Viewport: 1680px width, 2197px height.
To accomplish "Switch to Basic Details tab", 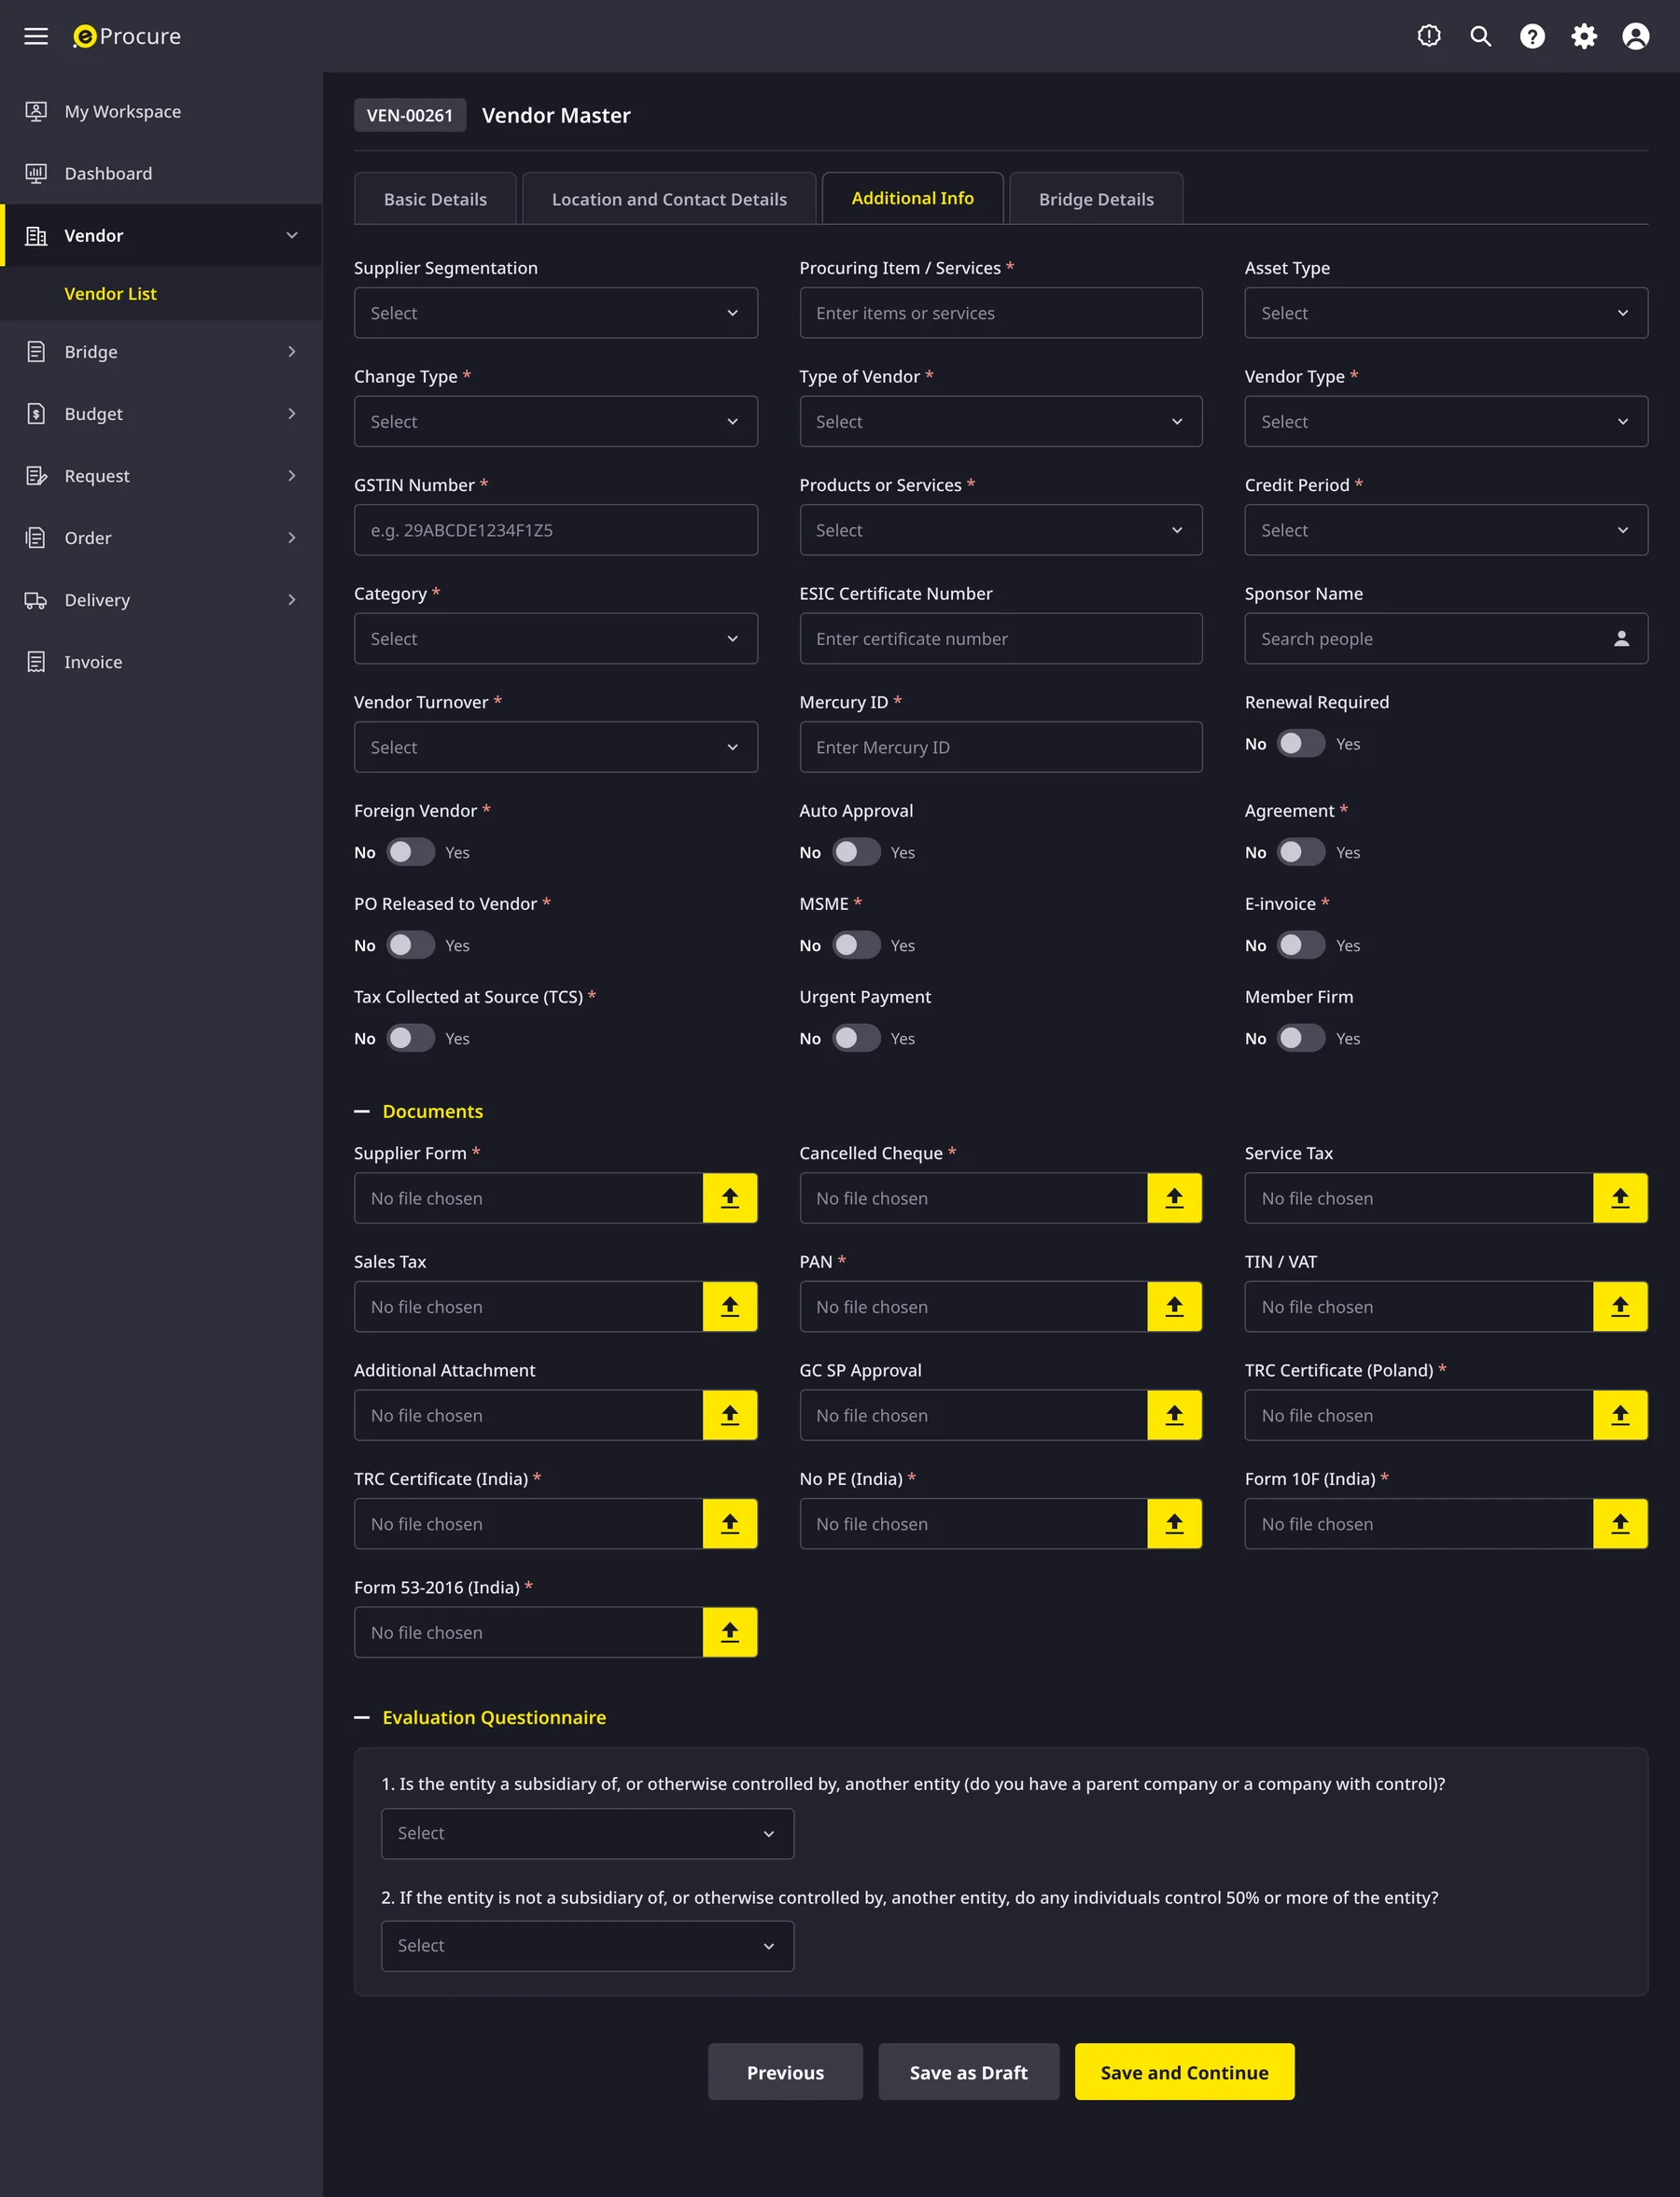I will tap(435, 199).
